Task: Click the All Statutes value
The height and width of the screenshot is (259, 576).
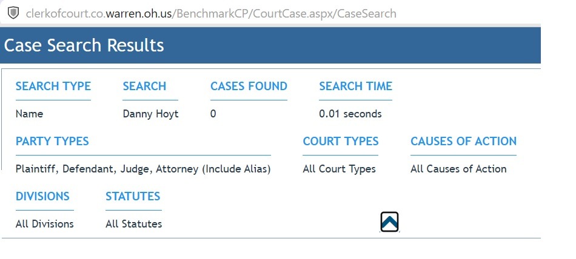Action: click(134, 224)
